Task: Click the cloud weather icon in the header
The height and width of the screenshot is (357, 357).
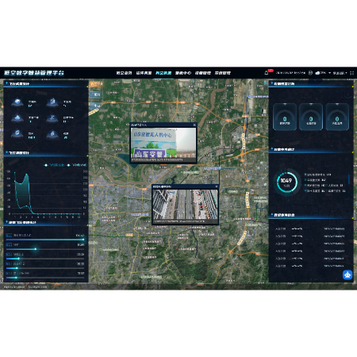Action: 317,73
